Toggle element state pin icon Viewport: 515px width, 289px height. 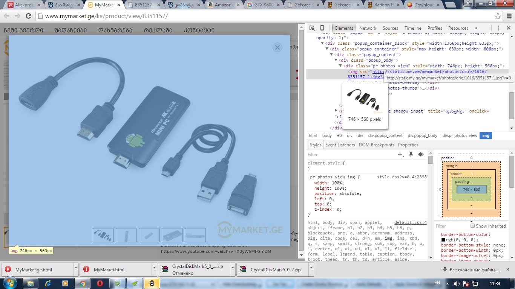pyautogui.click(x=411, y=155)
